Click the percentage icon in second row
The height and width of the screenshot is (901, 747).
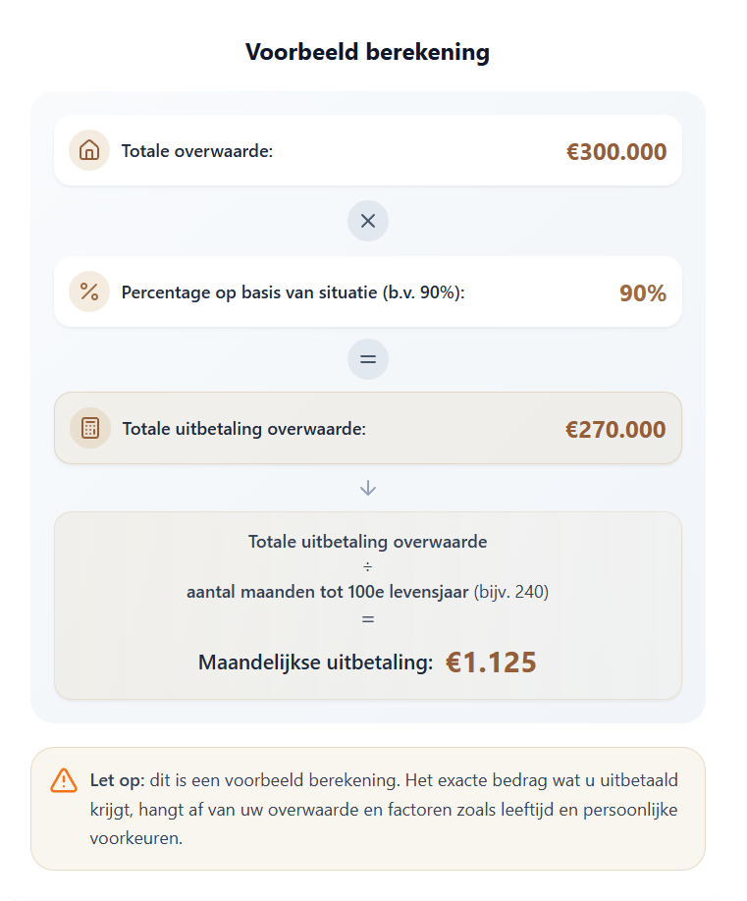(x=89, y=292)
